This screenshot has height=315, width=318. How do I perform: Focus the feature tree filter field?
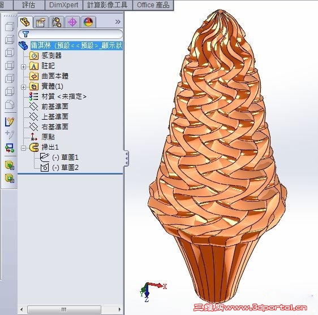pyautogui.click(x=70, y=34)
